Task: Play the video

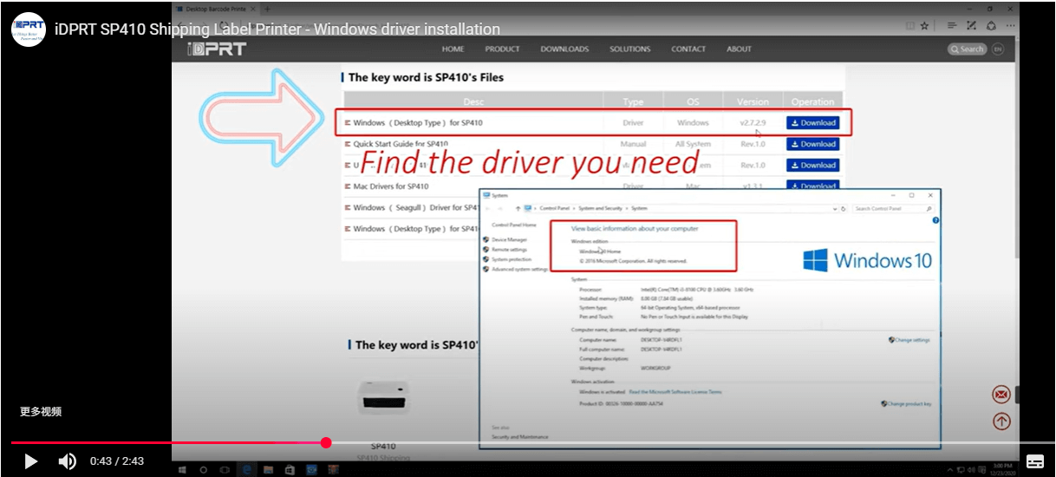Action: pos(30,461)
